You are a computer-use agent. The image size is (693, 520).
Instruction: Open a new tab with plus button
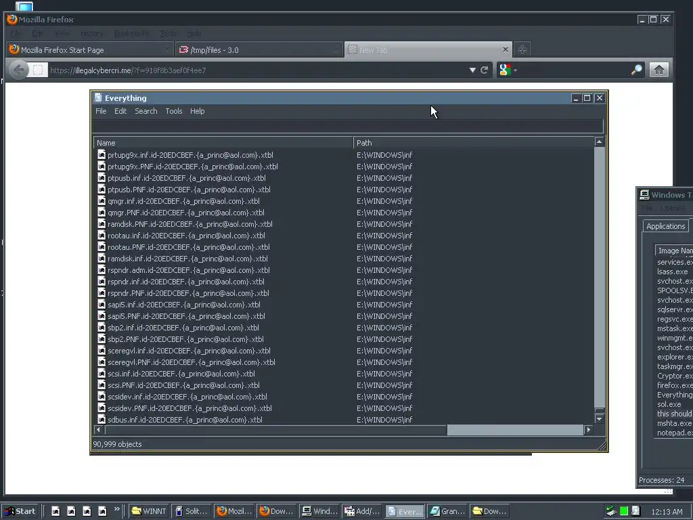[522, 49]
